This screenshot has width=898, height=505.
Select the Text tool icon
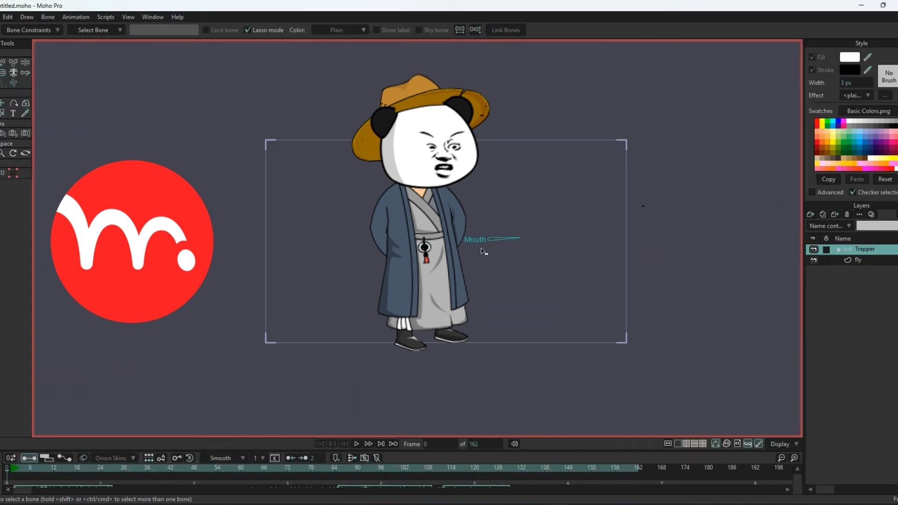pos(13,113)
